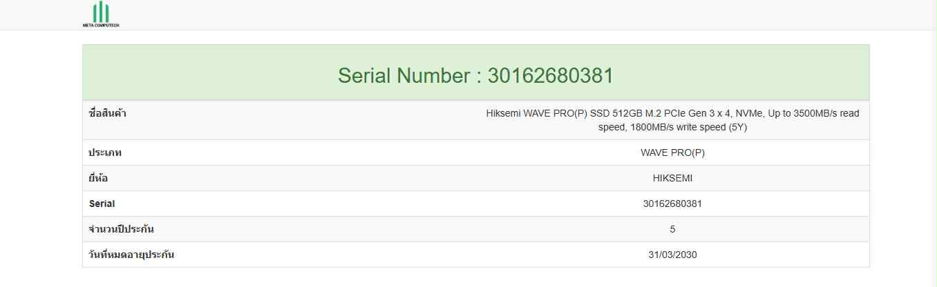The width and height of the screenshot is (937, 287).
Task: Select serial value 30162680381 in table
Action: point(672,204)
